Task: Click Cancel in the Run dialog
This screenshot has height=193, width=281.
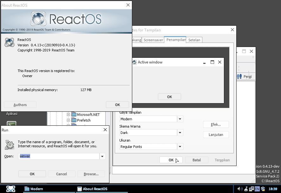Action: click(x=62, y=174)
